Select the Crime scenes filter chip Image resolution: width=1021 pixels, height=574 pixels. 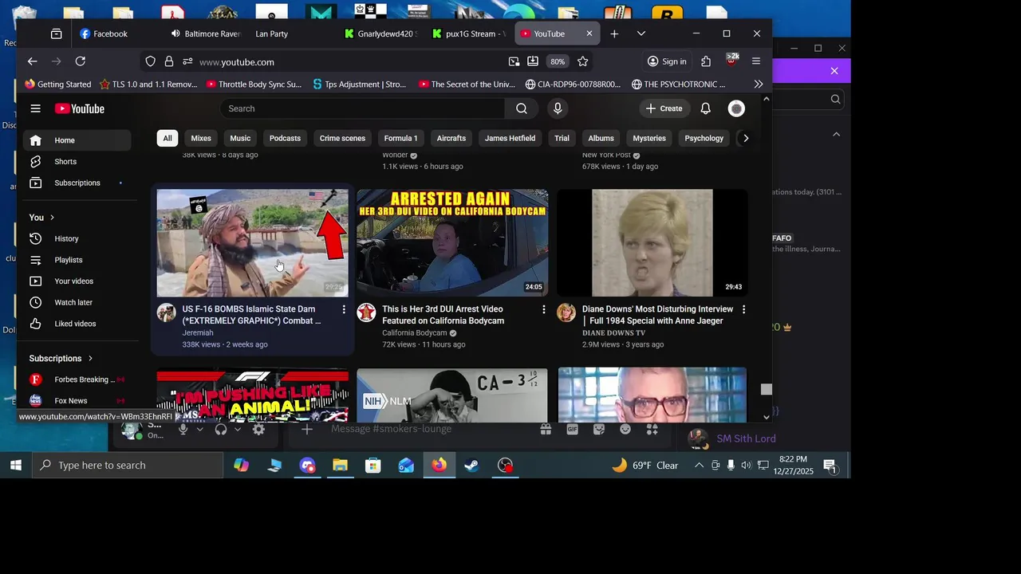(x=342, y=138)
